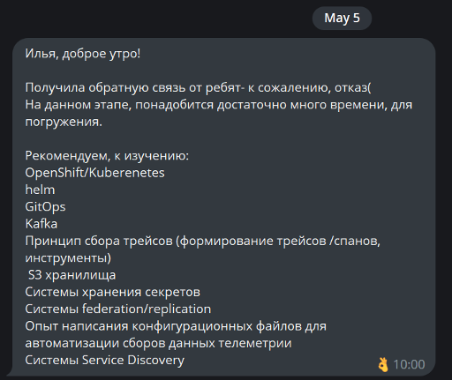Click the word 'OpenShift/Kuberenetes' in the message

tap(94, 173)
